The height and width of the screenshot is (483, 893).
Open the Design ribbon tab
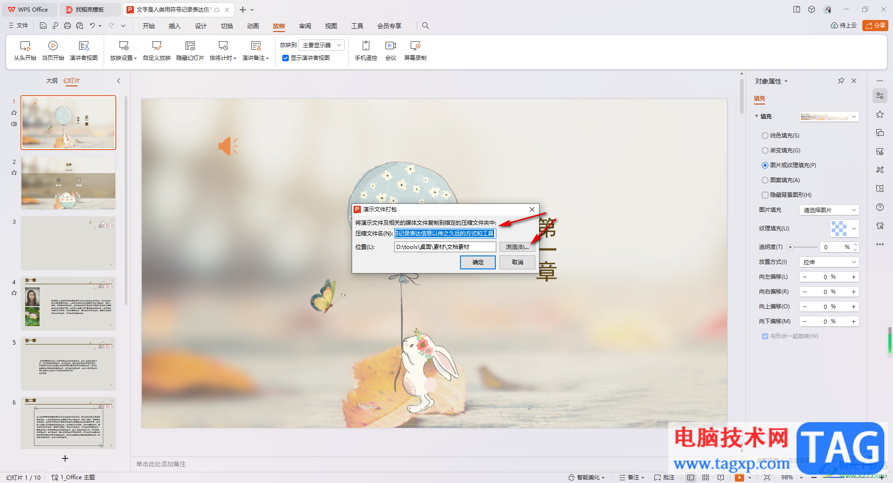click(x=200, y=26)
